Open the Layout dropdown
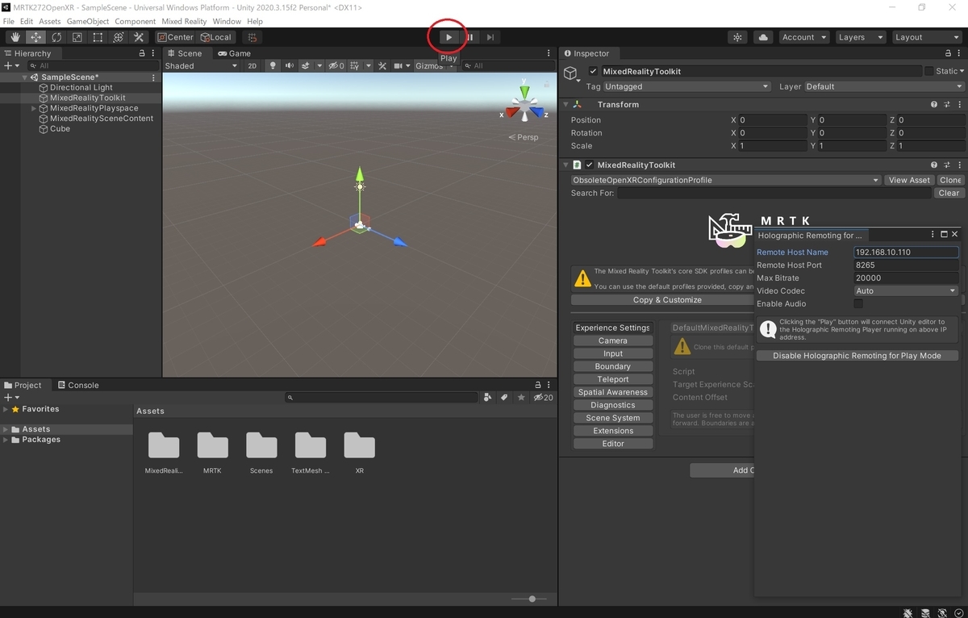Viewport: 968px width, 618px height. coord(926,37)
